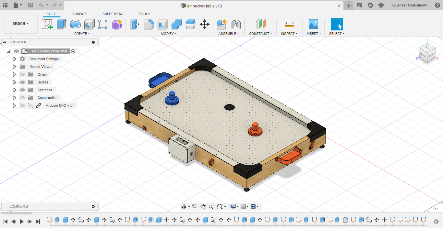Open the INSPECT menu
Screen dimensions: 443x228
point(289,34)
